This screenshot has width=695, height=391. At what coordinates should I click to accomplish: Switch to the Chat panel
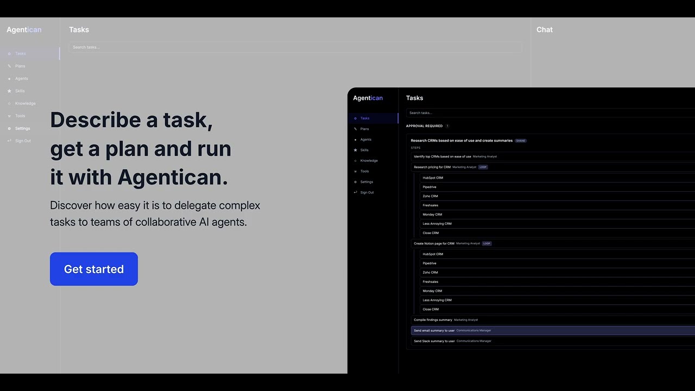545,30
